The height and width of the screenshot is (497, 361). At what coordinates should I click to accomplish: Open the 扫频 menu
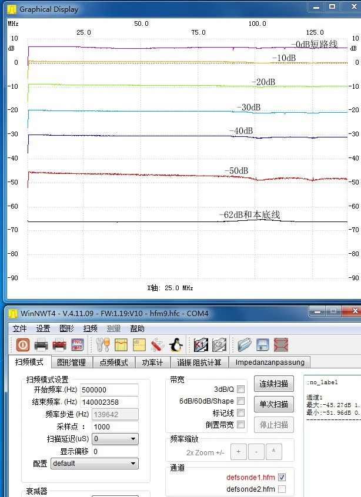(90, 329)
